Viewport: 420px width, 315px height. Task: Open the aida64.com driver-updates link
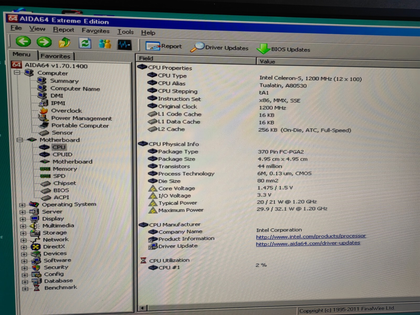(x=308, y=243)
